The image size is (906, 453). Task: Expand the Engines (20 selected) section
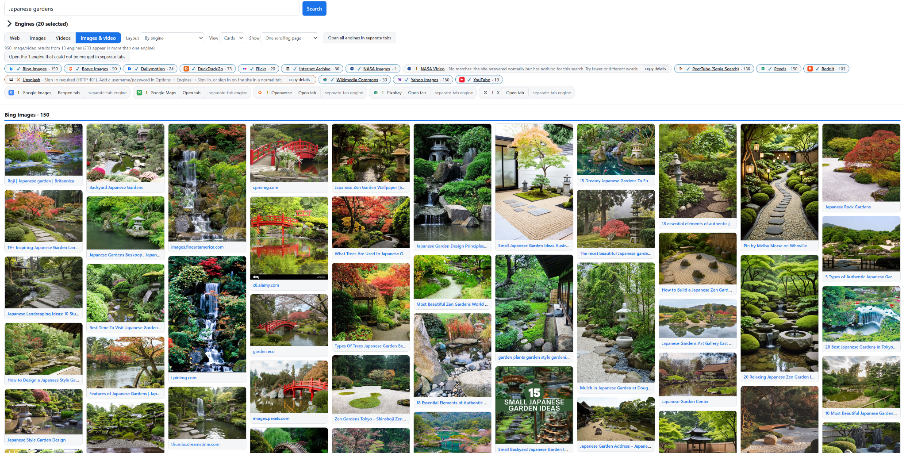pos(37,24)
